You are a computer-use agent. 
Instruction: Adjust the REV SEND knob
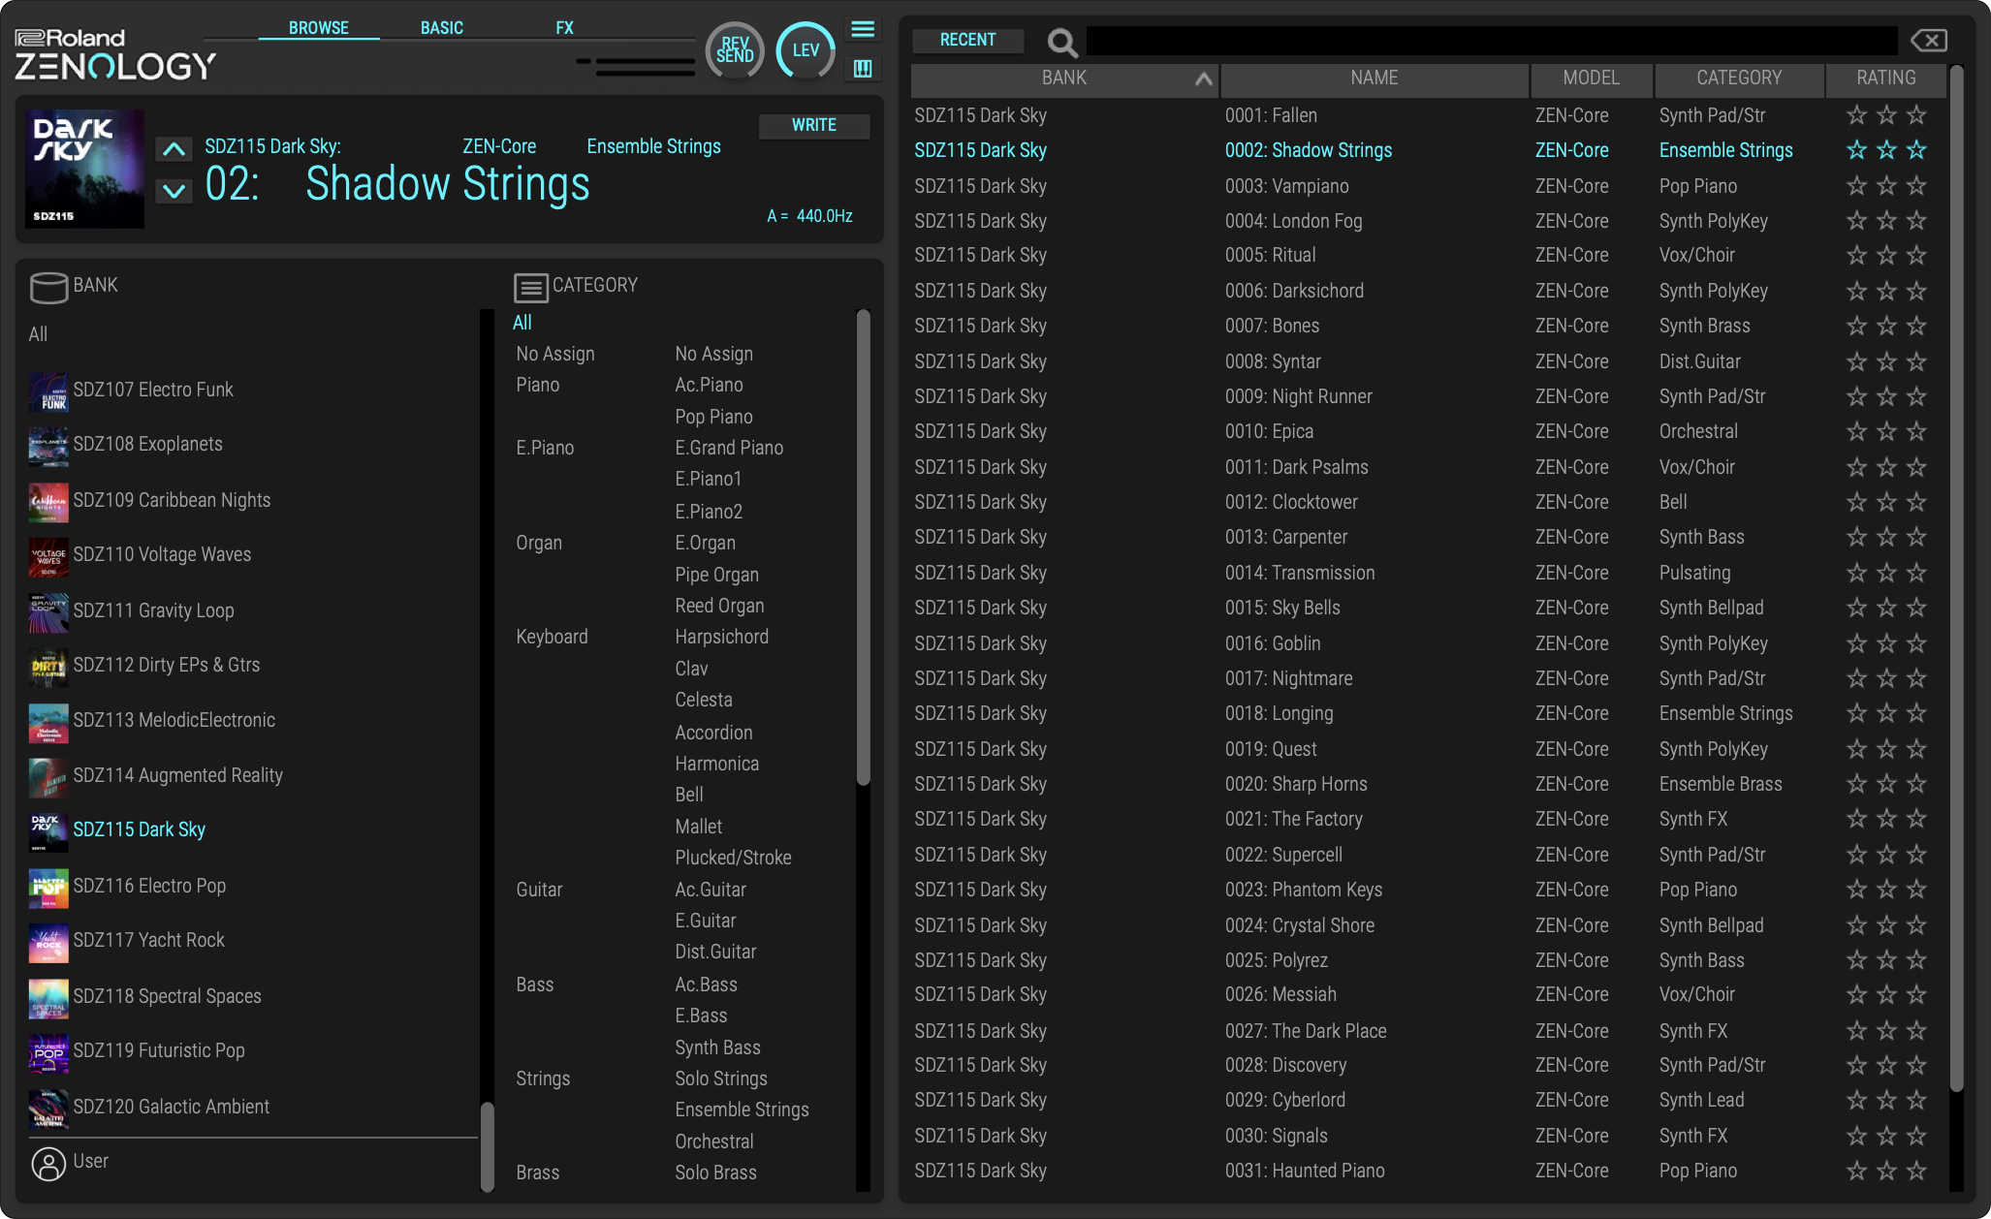coord(735,49)
